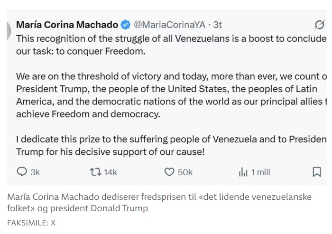Click the partially visible profile avatar
Screen dimensions: 332x234
click(x=9, y=31)
